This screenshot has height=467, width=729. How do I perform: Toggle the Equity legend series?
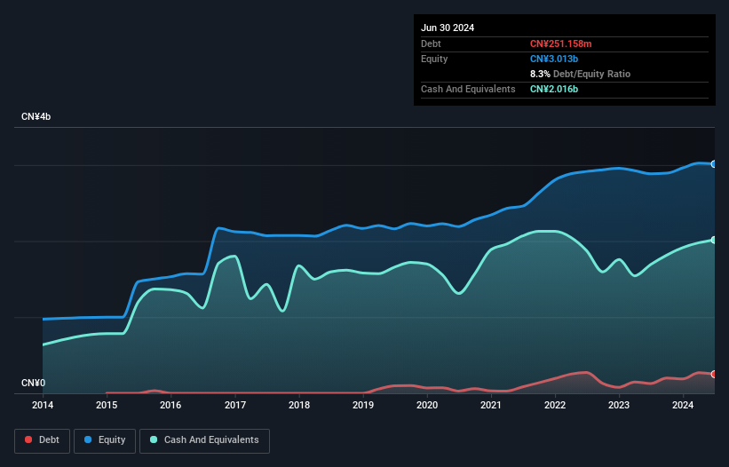pos(106,439)
